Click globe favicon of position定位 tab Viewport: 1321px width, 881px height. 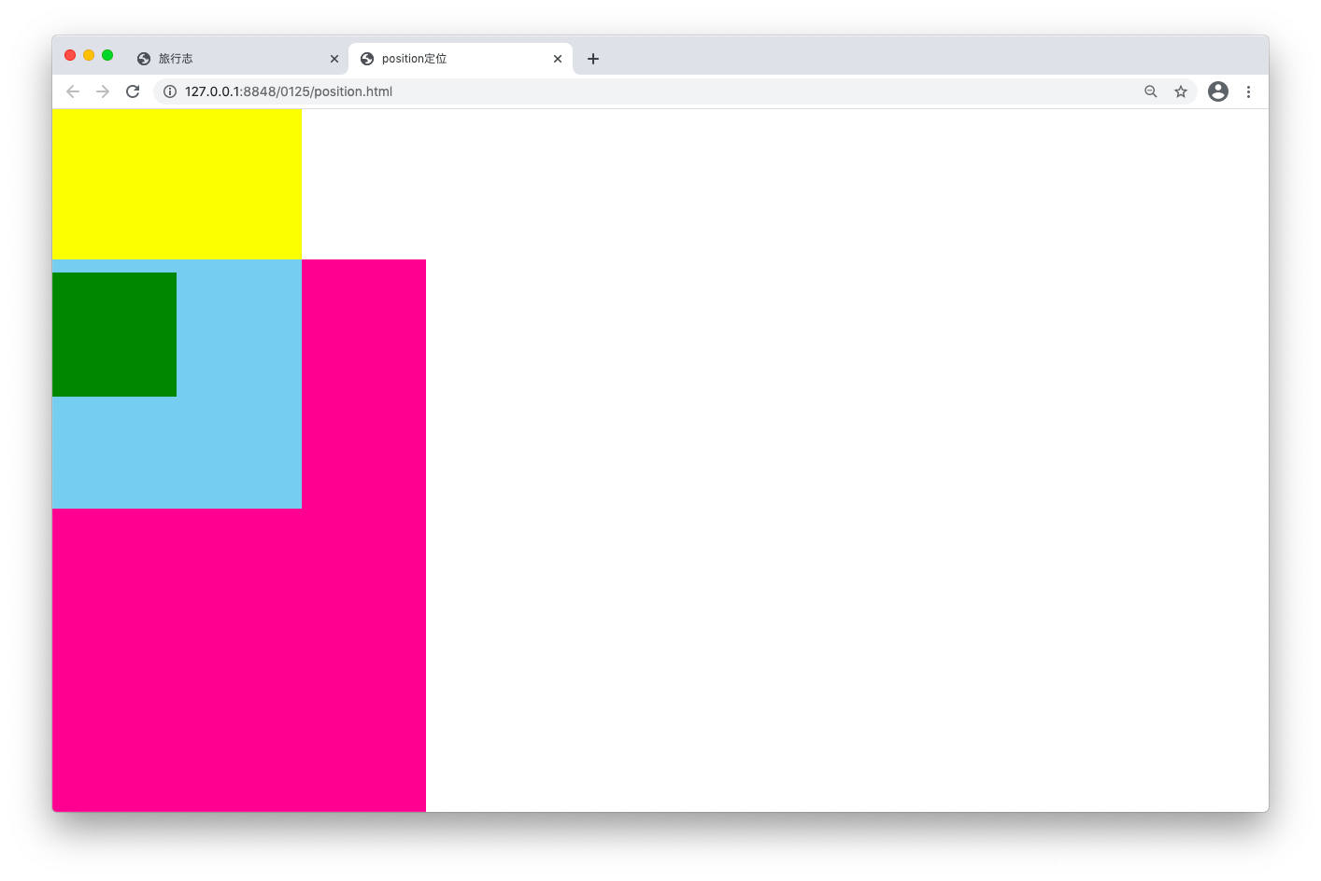(367, 59)
